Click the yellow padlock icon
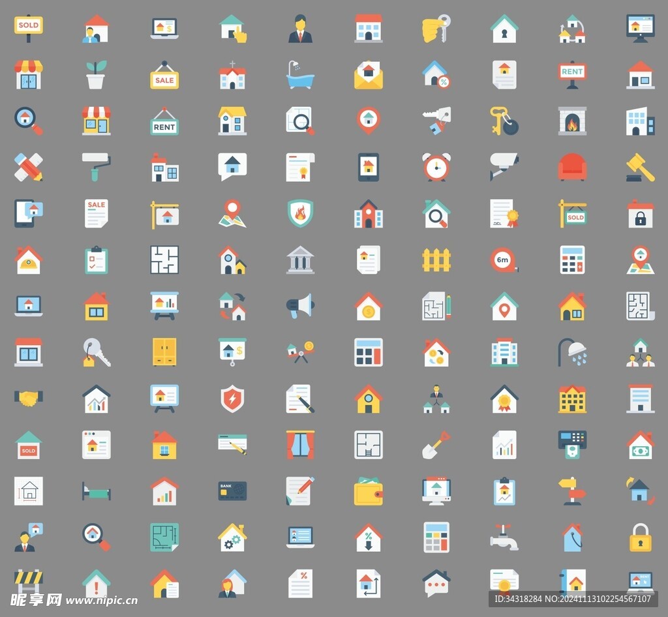668x617 pixels. click(641, 537)
